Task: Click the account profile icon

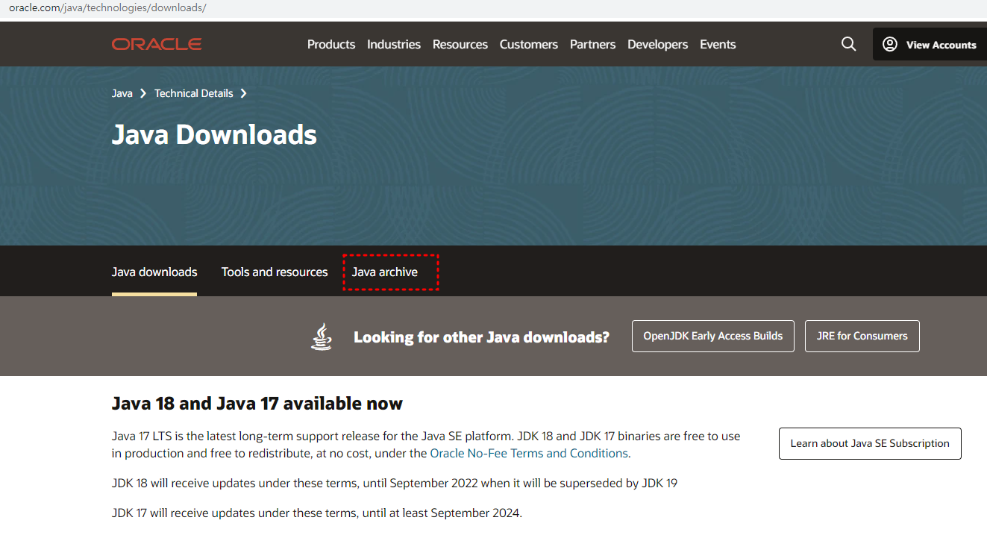Action: pos(889,44)
